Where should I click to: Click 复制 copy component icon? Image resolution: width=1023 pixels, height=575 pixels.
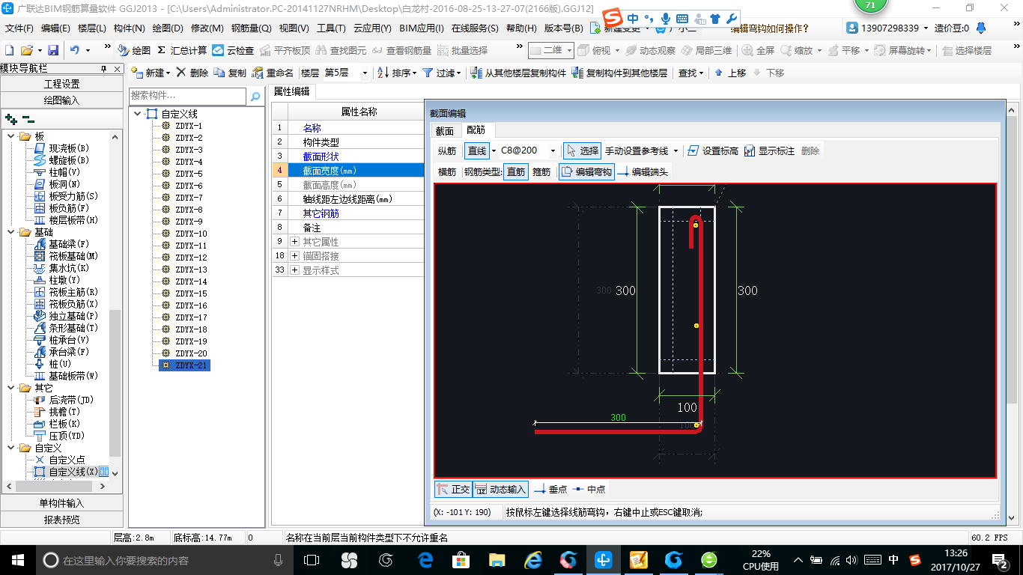coord(230,73)
